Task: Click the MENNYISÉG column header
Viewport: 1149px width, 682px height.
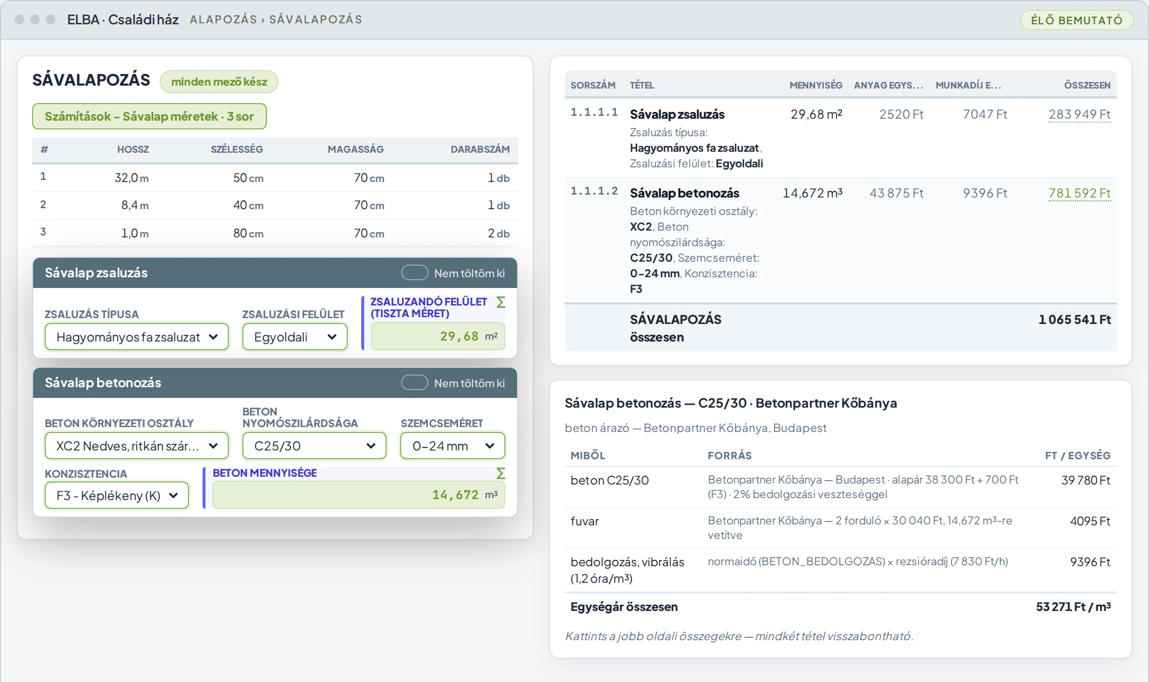Action: pyautogui.click(x=816, y=85)
